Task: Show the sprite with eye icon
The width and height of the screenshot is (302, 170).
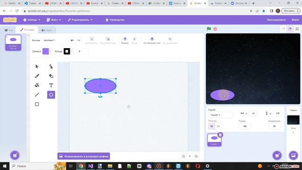Action: pos(211,126)
